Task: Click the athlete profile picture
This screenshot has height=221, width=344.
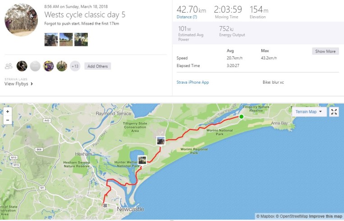Action: [x=21, y=20]
